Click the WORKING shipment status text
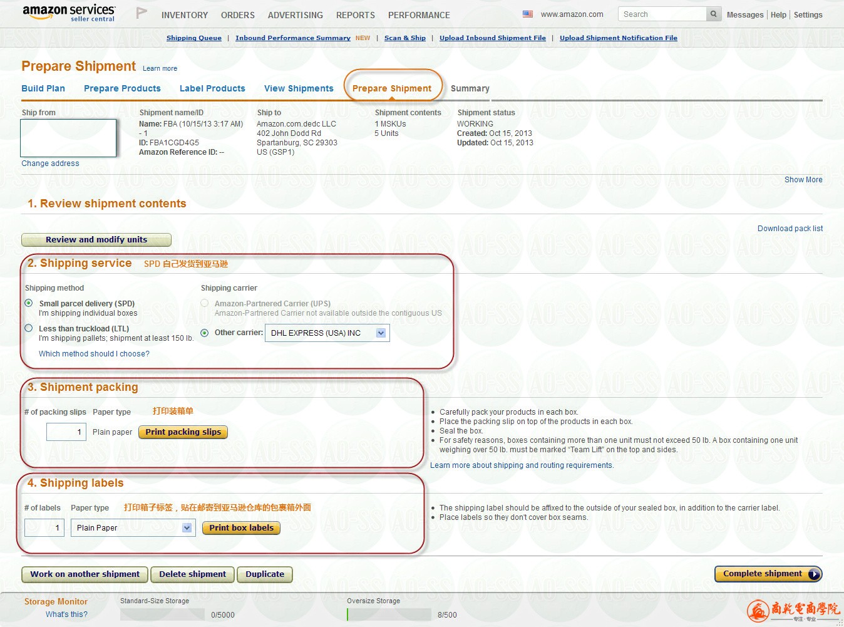Viewport: 844px width, 627px height. (475, 124)
